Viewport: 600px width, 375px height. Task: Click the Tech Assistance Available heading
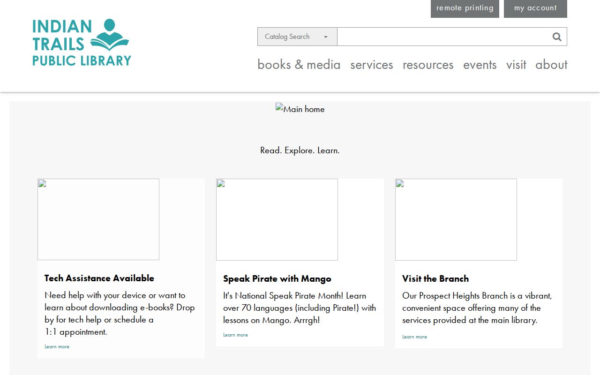99,278
